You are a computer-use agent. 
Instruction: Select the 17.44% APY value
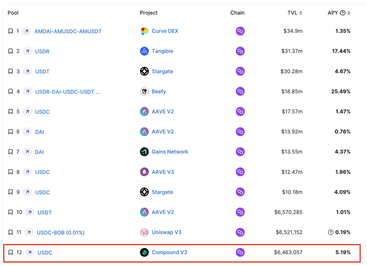pos(341,51)
